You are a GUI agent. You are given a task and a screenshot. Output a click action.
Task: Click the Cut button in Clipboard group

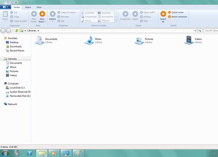pyautogui.click(x=14, y=13)
